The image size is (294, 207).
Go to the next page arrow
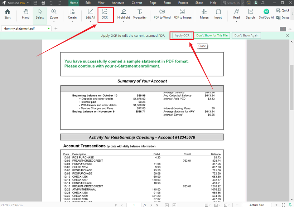coord(151,205)
